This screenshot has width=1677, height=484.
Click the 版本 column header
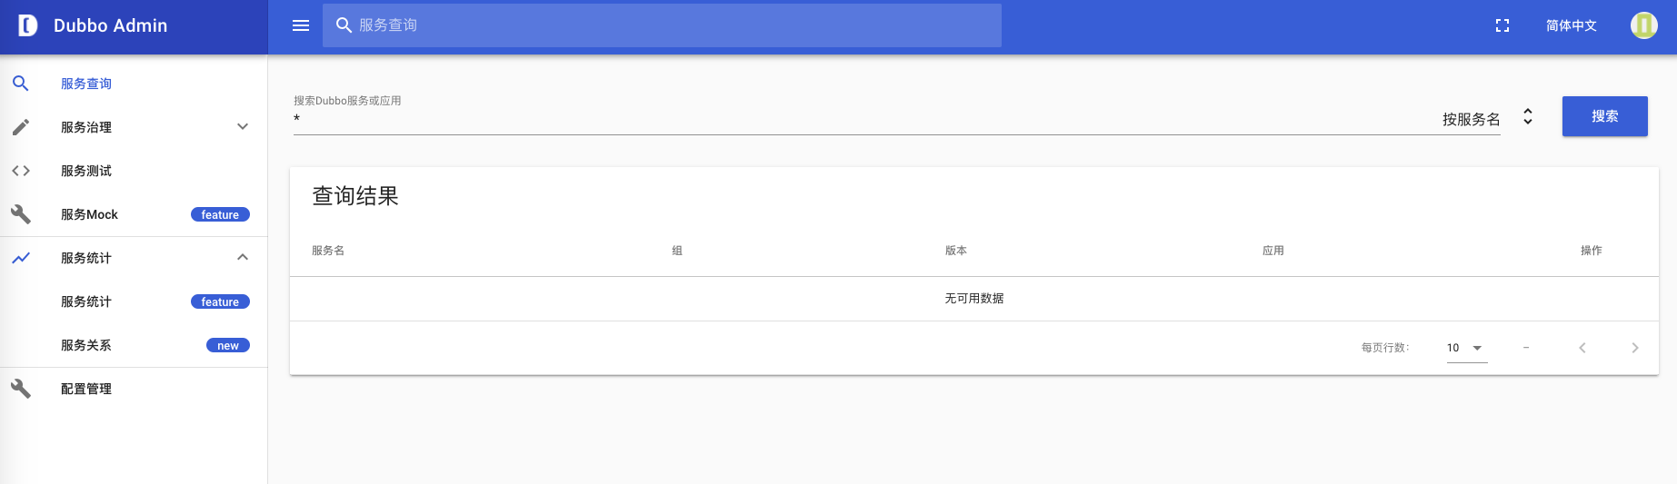coord(956,251)
